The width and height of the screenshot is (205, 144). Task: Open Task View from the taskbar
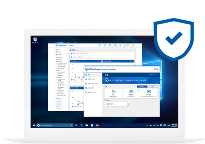tap(76, 125)
